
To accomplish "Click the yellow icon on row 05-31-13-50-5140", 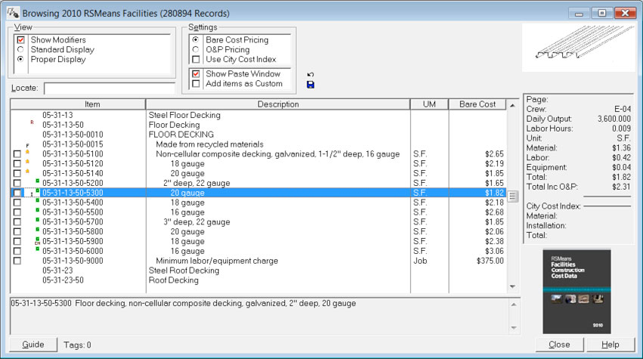I will tap(27, 171).
